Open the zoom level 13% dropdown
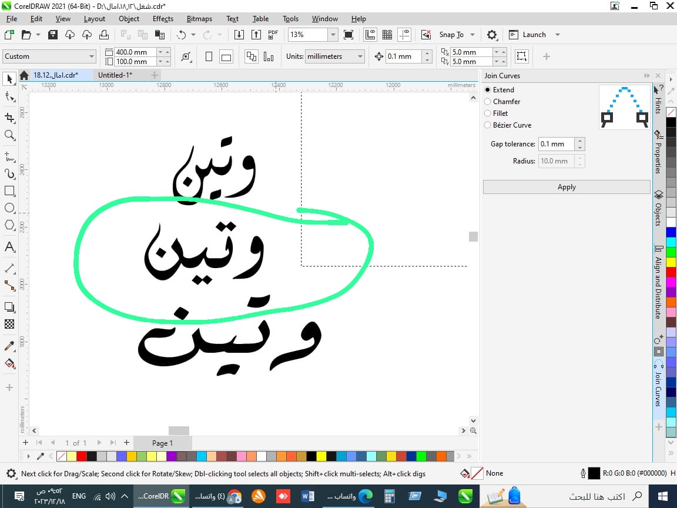The width and height of the screenshot is (677, 508). click(x=333, y=35)
